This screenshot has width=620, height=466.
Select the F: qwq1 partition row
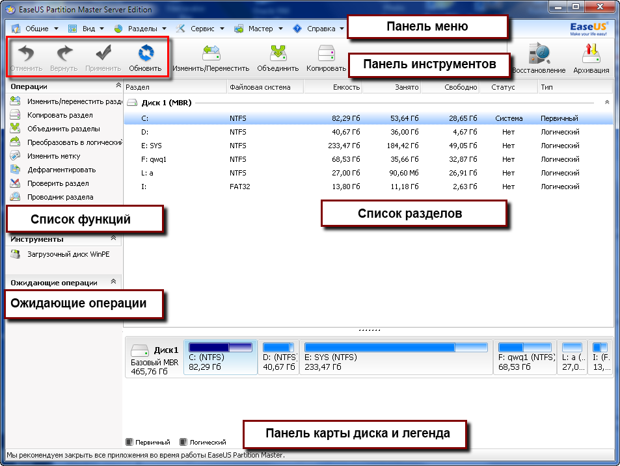click(368, 159)
